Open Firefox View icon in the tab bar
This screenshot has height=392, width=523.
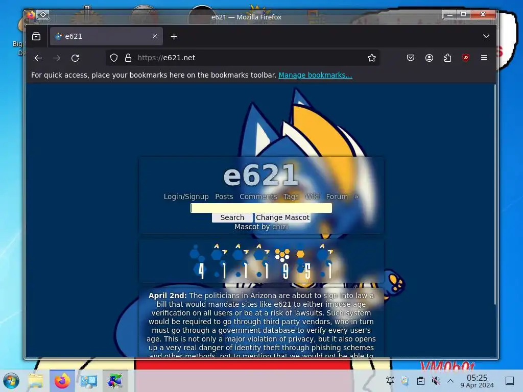click(36, 36)
